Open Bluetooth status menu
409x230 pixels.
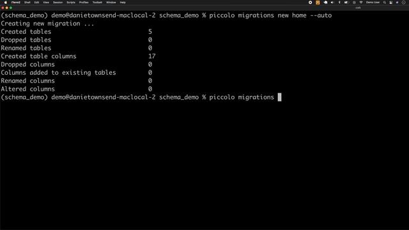(339, 3)
